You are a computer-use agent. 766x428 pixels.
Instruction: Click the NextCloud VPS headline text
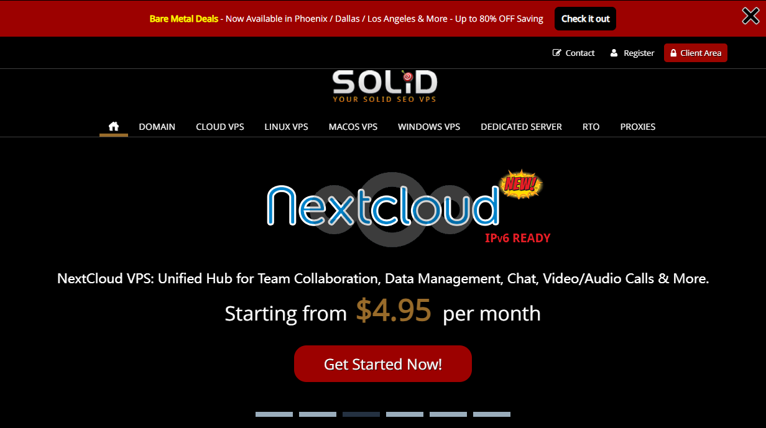383,278
